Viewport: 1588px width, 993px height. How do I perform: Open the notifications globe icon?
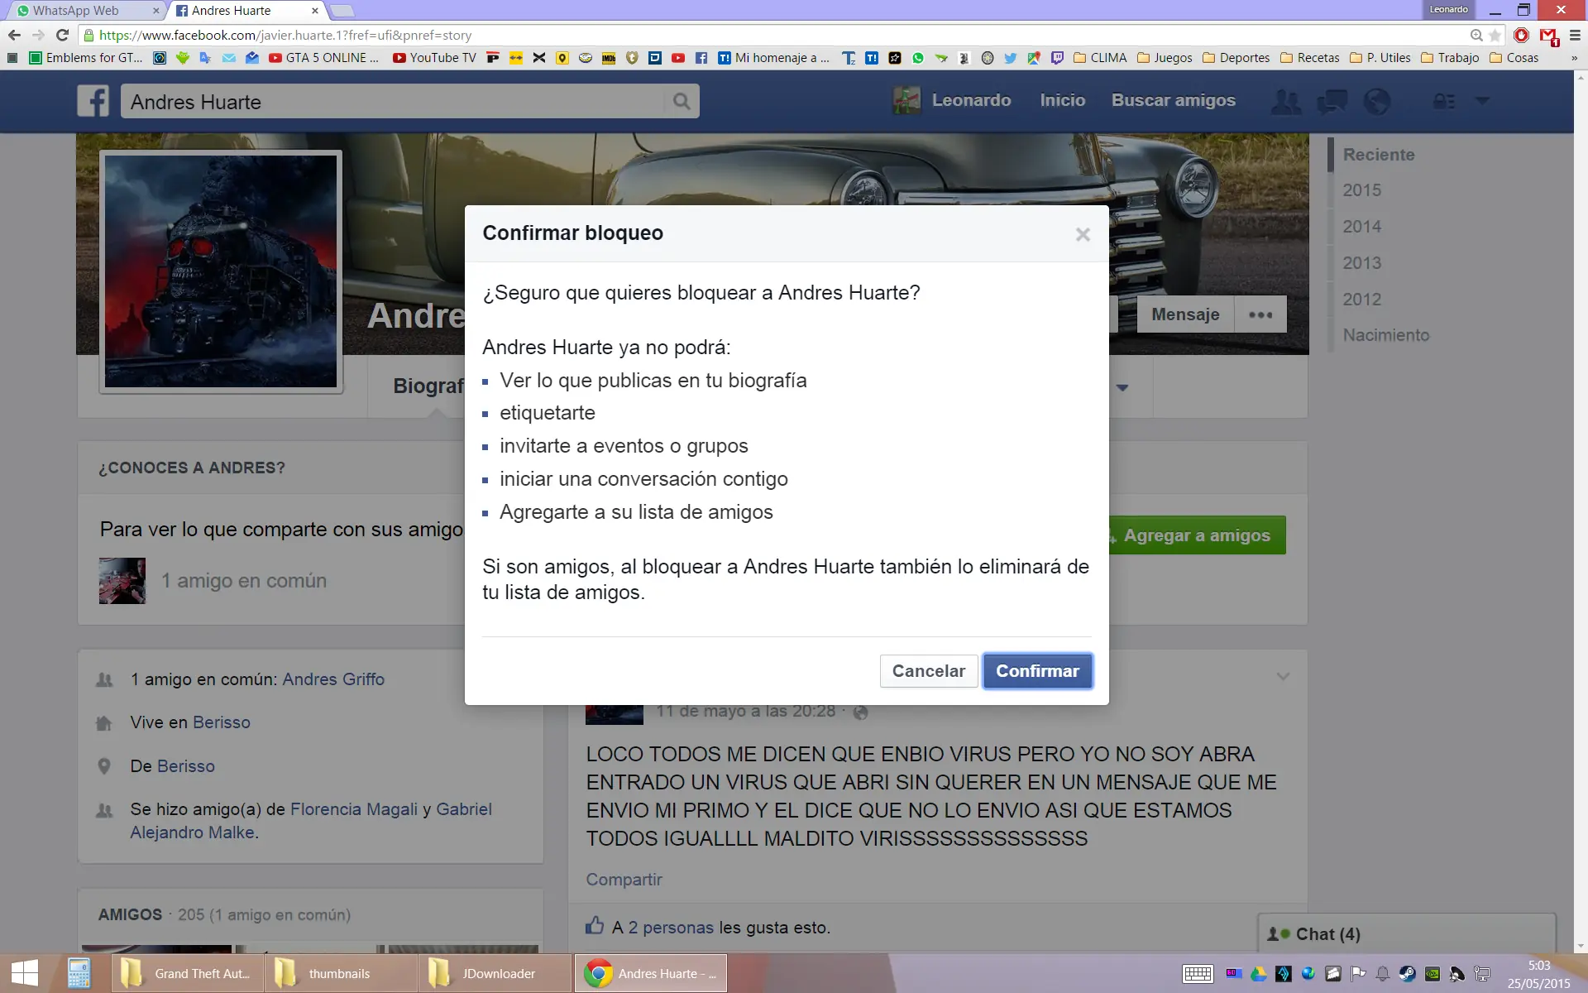[1376, 102]
